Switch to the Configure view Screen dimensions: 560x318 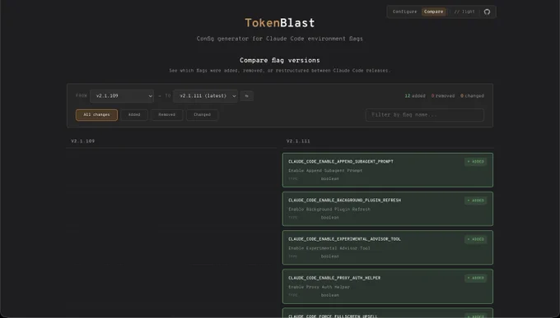pos(404,12)
